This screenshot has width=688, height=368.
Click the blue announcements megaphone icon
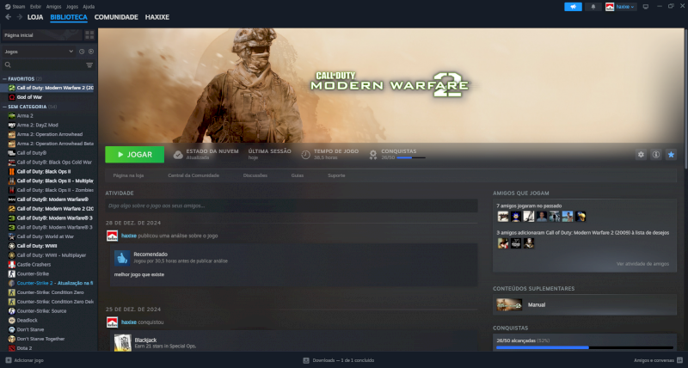pos(572,6)
